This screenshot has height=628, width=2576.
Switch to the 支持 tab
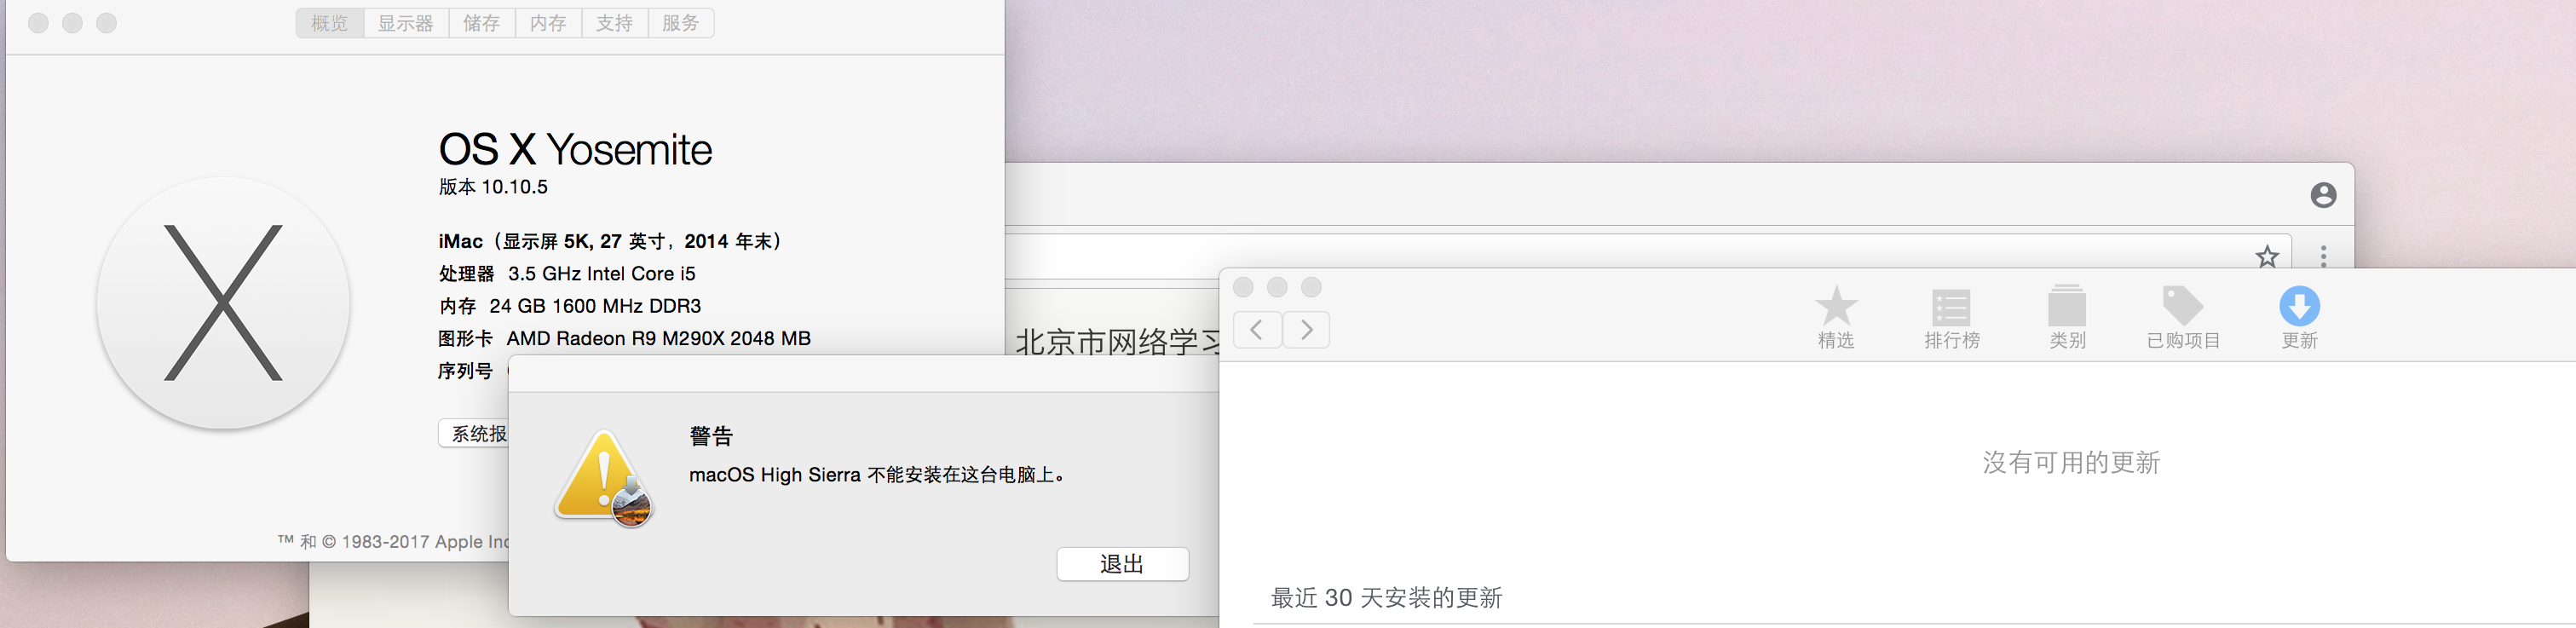(614, 23)
